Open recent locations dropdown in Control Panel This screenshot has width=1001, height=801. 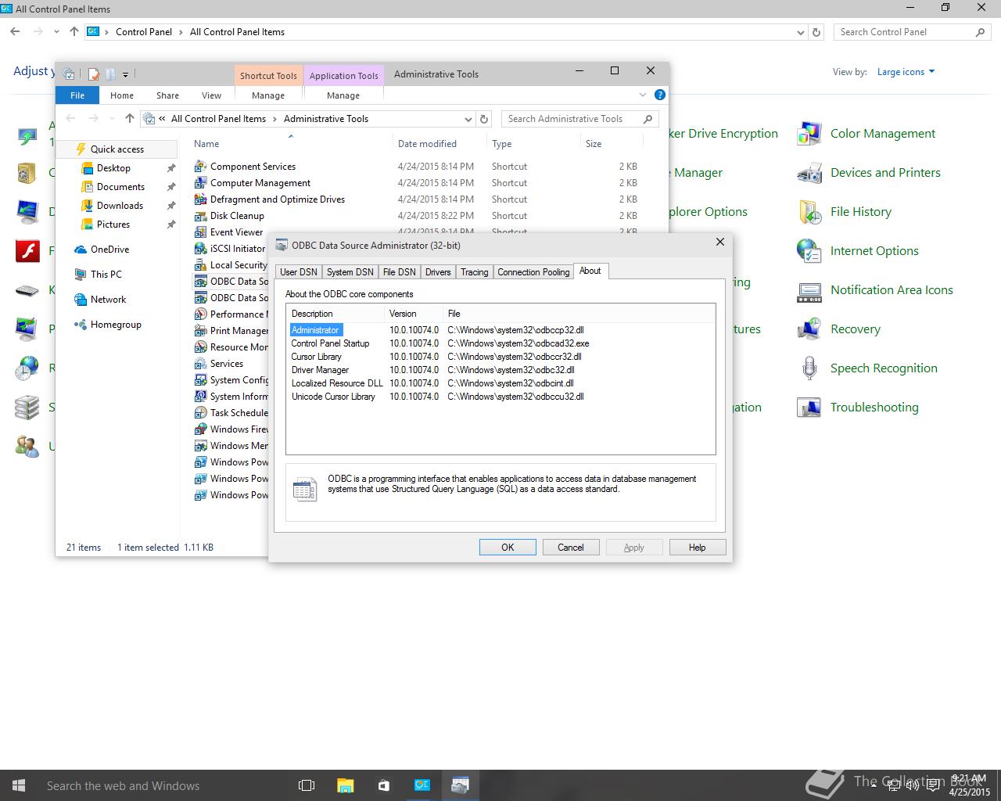point(56,32)
